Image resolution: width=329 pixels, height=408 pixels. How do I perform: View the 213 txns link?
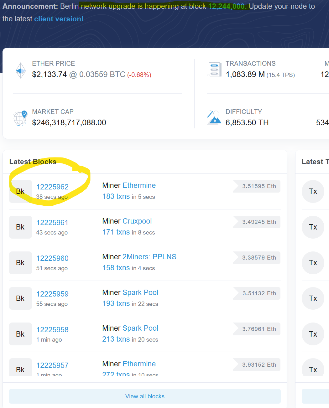point(116,339)
